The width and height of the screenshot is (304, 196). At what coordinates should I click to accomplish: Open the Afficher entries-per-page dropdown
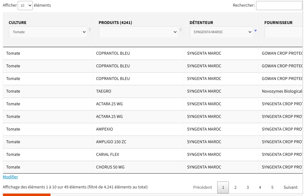(25, 5)
